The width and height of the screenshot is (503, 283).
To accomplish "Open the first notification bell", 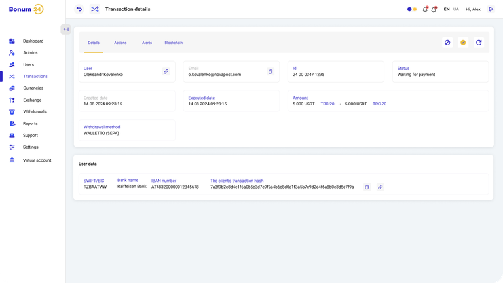I will coord(425,9).
